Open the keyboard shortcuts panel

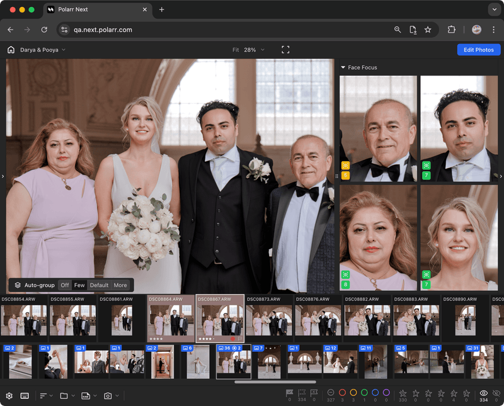coord(24,395)
